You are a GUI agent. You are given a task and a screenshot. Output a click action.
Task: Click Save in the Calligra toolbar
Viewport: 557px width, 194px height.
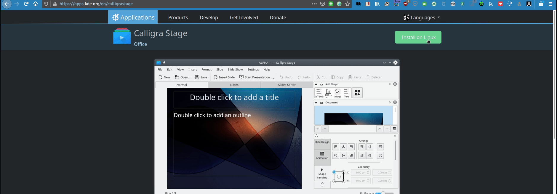201,77
